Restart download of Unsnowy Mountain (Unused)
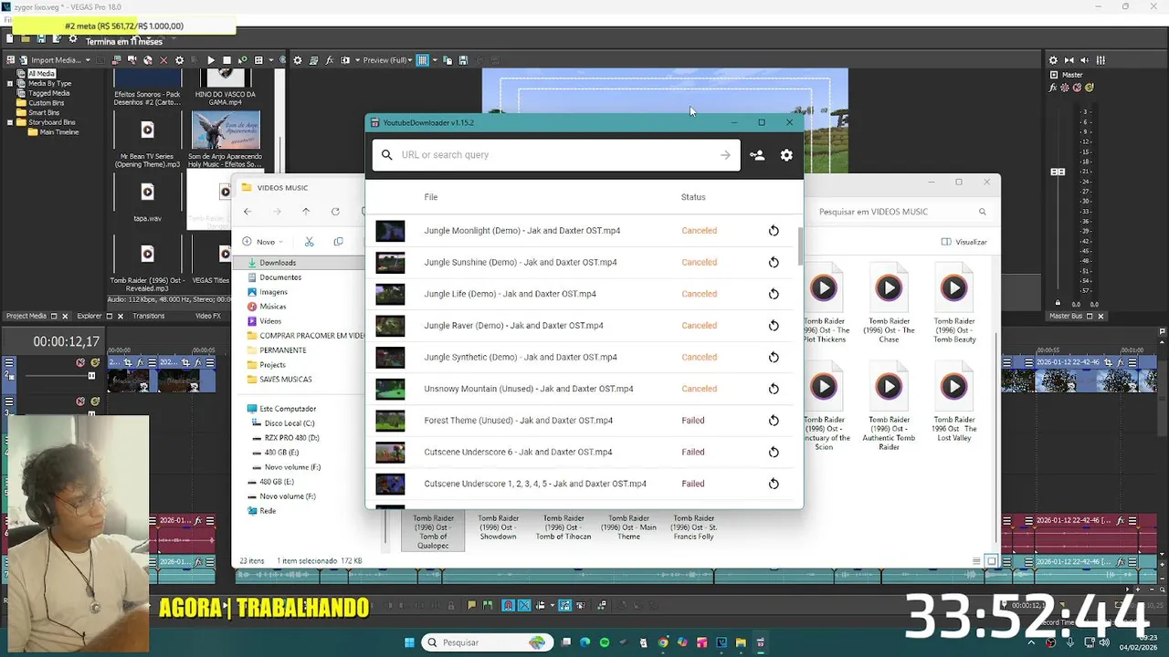The width and height of the screenshot is (1169, 657). point(774,389)
